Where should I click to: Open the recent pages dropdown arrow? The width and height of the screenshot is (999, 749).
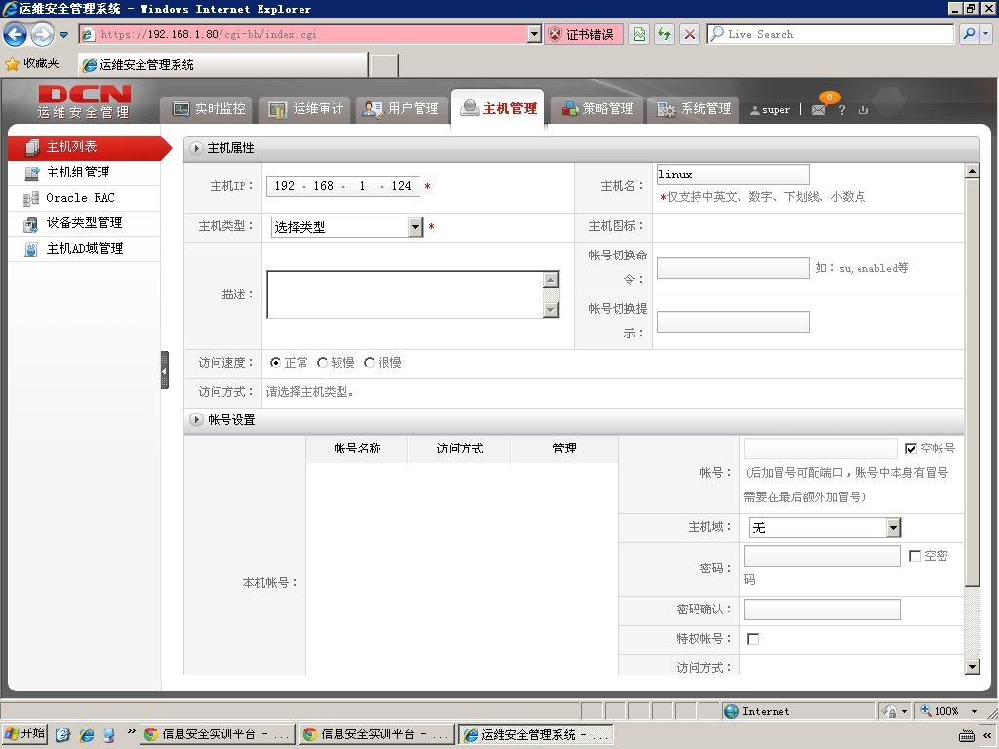click(63, 35)
